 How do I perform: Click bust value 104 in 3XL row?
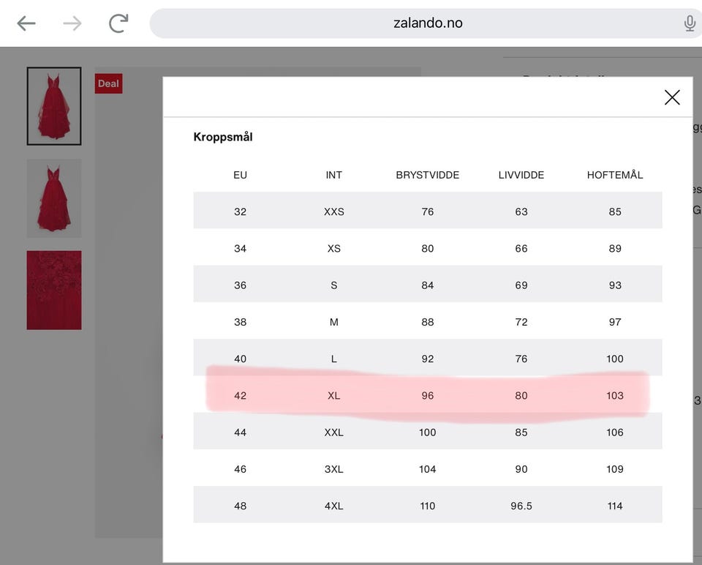[x=428, y=468]
